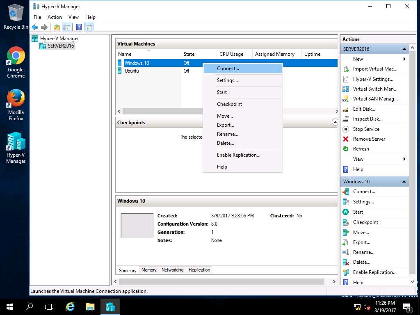Open the View menu

coord(73,17)
